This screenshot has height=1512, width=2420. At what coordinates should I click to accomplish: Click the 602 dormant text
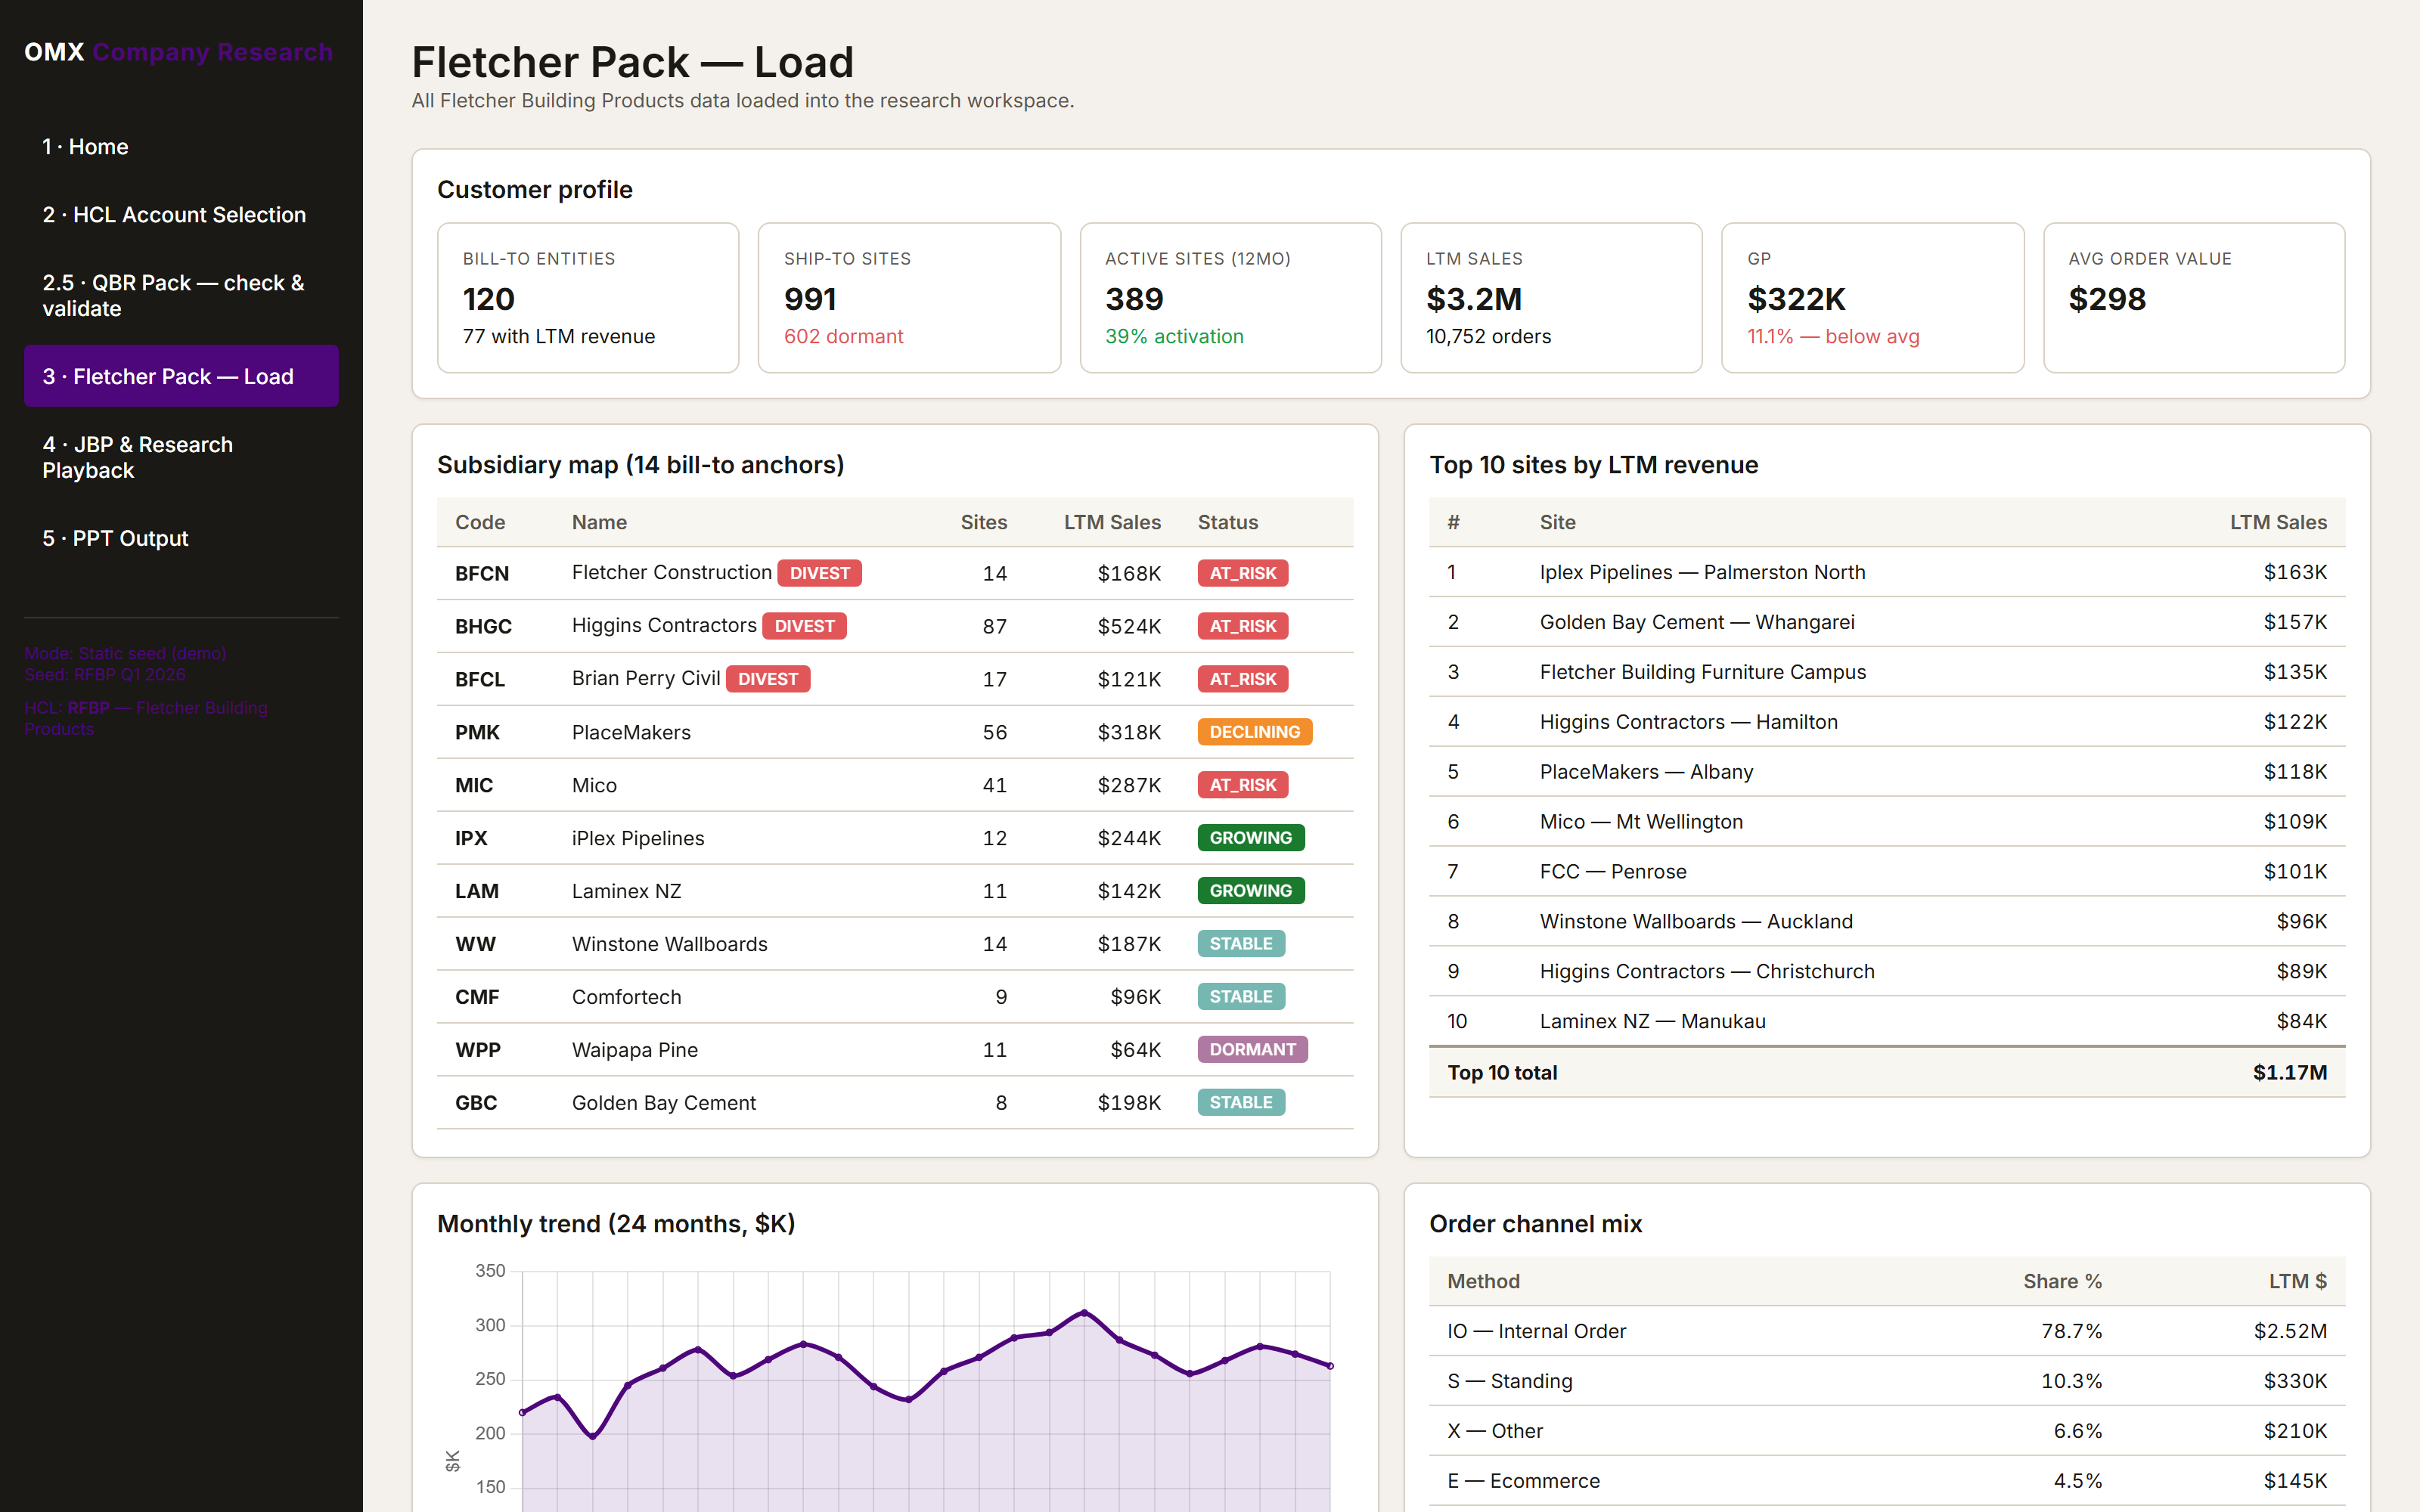coord(843,336)
